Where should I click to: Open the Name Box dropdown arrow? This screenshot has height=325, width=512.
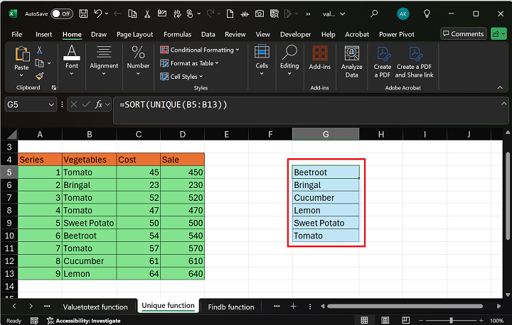(50, 104)
